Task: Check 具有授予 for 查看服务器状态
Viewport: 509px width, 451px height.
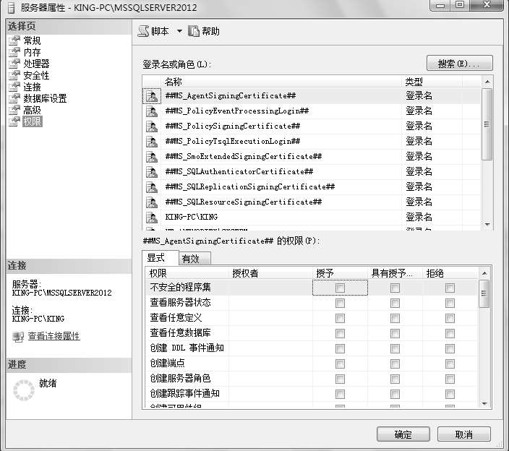Action: coord(395,303)
